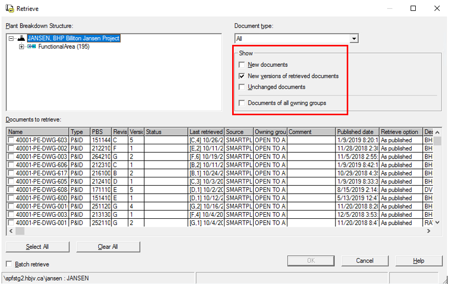Click the Last retrieved column header
This screenshot has width=449, height=284.
[x=206, y=132]
